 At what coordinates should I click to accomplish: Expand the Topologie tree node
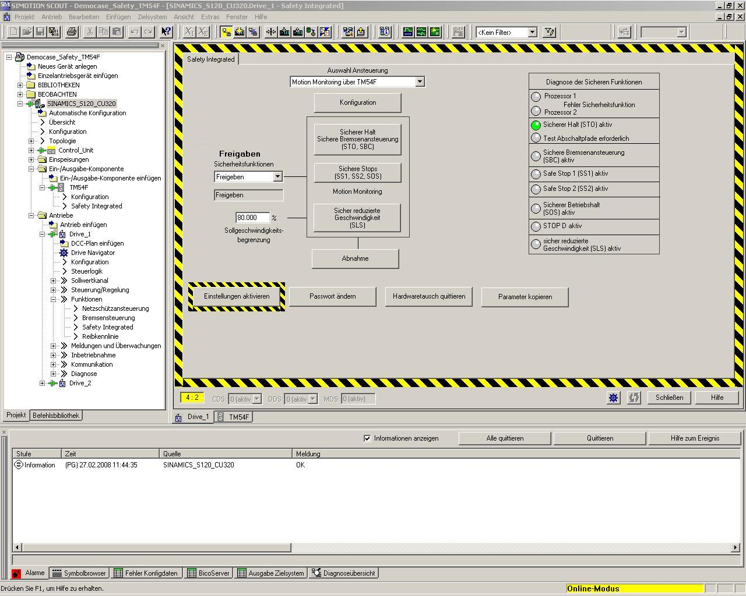(31, 141)
